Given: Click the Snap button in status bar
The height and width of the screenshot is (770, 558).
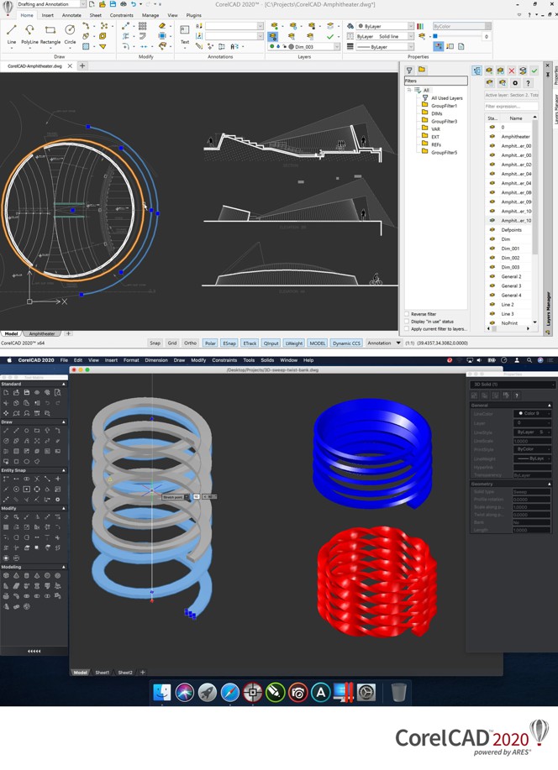Looking at the screenshot, I should click(155, 343).
